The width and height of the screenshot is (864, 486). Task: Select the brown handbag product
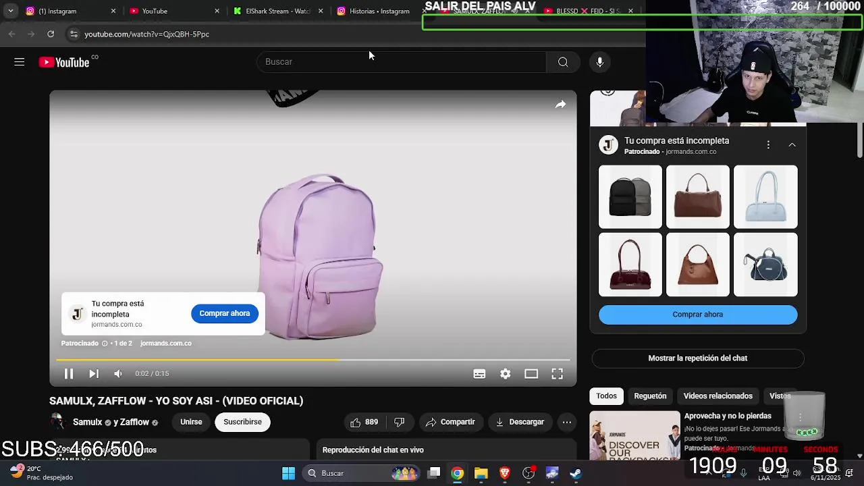tap(698, 197)
